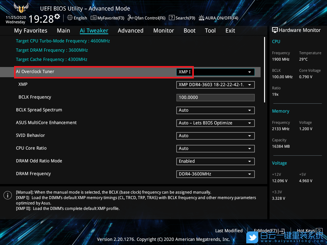The image size is (327, 245).
Task: Click the Last Modified button
Action: tap(229, 231)
